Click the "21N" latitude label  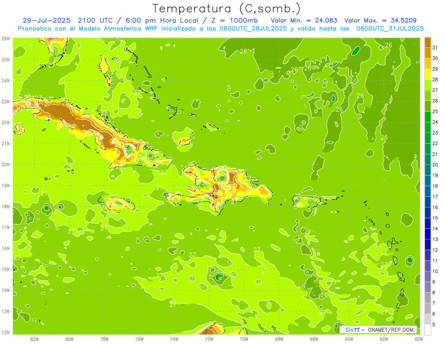pyautogui.click(x=5, y=144)
